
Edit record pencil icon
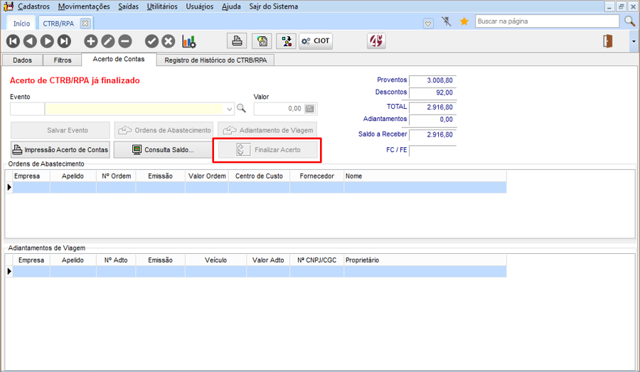coord(108,41)
